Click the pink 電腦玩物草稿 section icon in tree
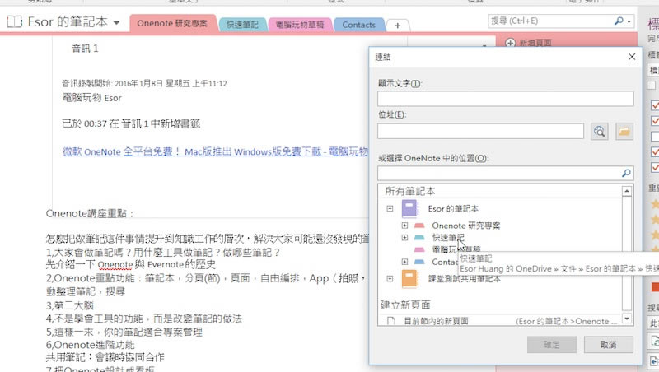Screen dimensions: 659x372 coord(419,249)
